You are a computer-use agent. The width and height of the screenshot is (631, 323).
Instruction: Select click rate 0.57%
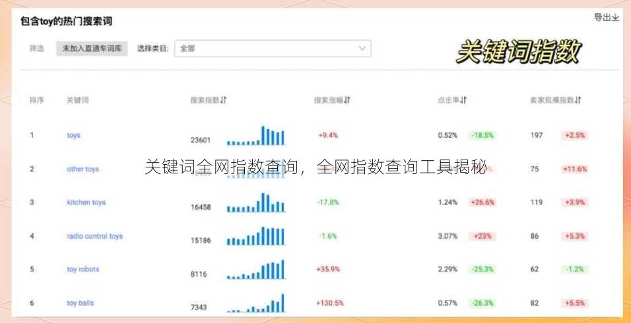click(x=448, y=303)
